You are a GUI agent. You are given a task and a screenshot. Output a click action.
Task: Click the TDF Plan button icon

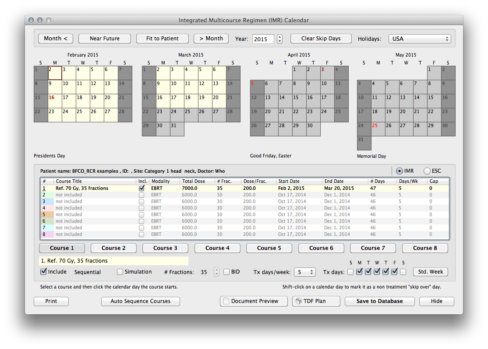pyautogui.click(x=299, y=301)
